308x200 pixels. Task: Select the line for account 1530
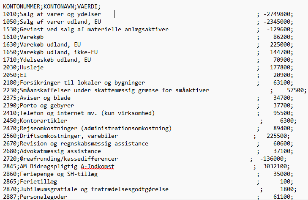(148, 29)
